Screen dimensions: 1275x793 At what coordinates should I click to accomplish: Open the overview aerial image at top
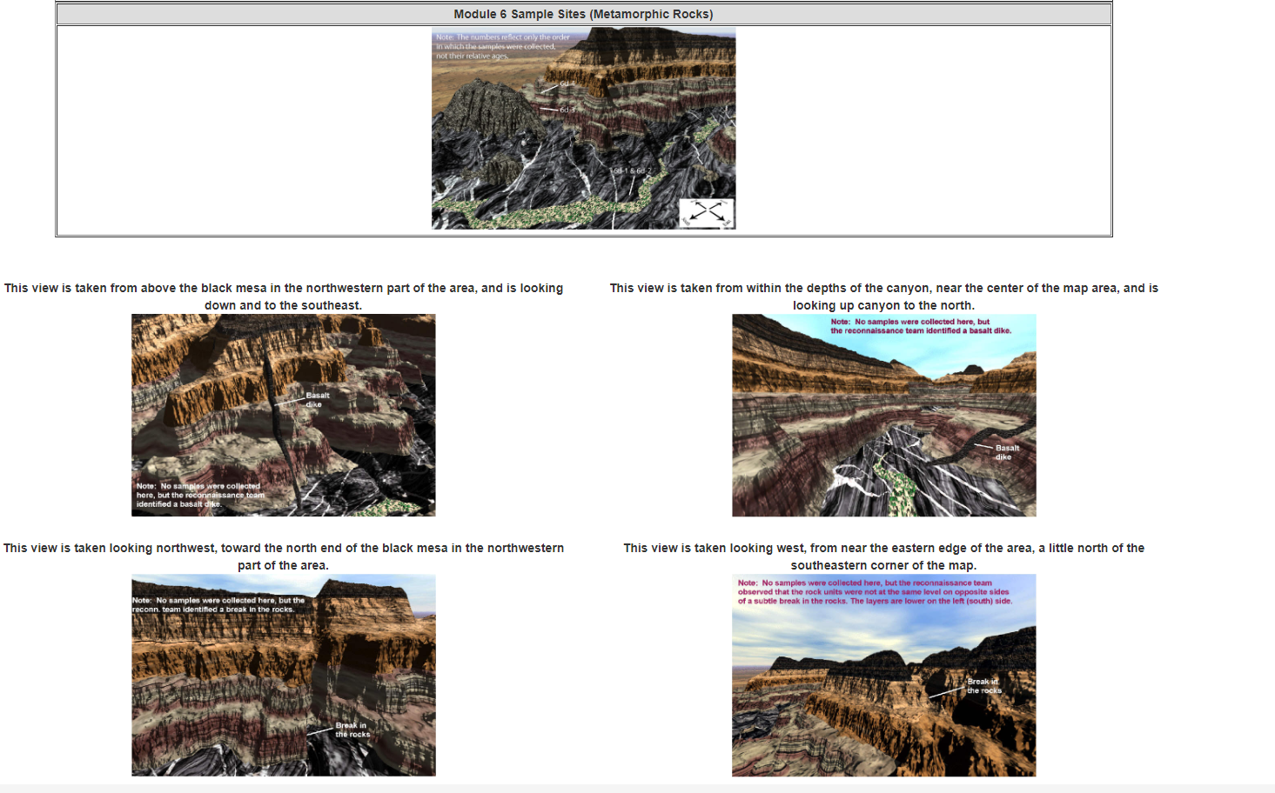(584, 128)
